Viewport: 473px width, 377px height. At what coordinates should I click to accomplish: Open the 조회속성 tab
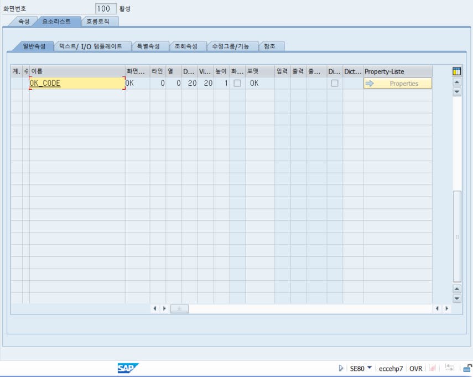[x=186, y=46]
